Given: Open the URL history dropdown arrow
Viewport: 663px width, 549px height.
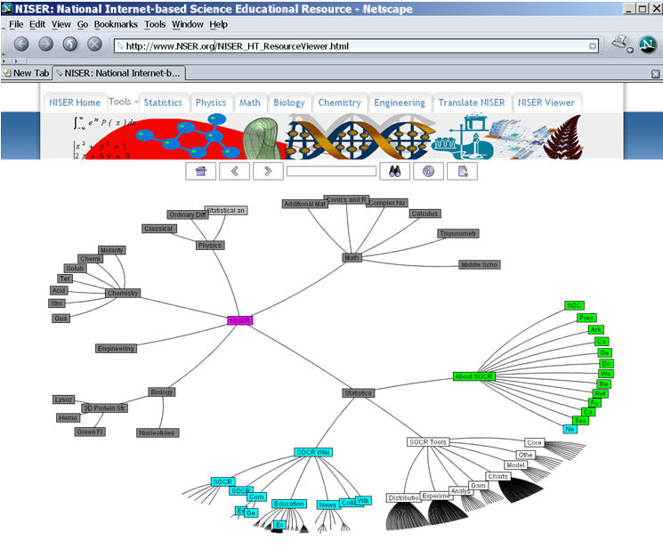Looking at the screenshot, I should click(593, 46).
